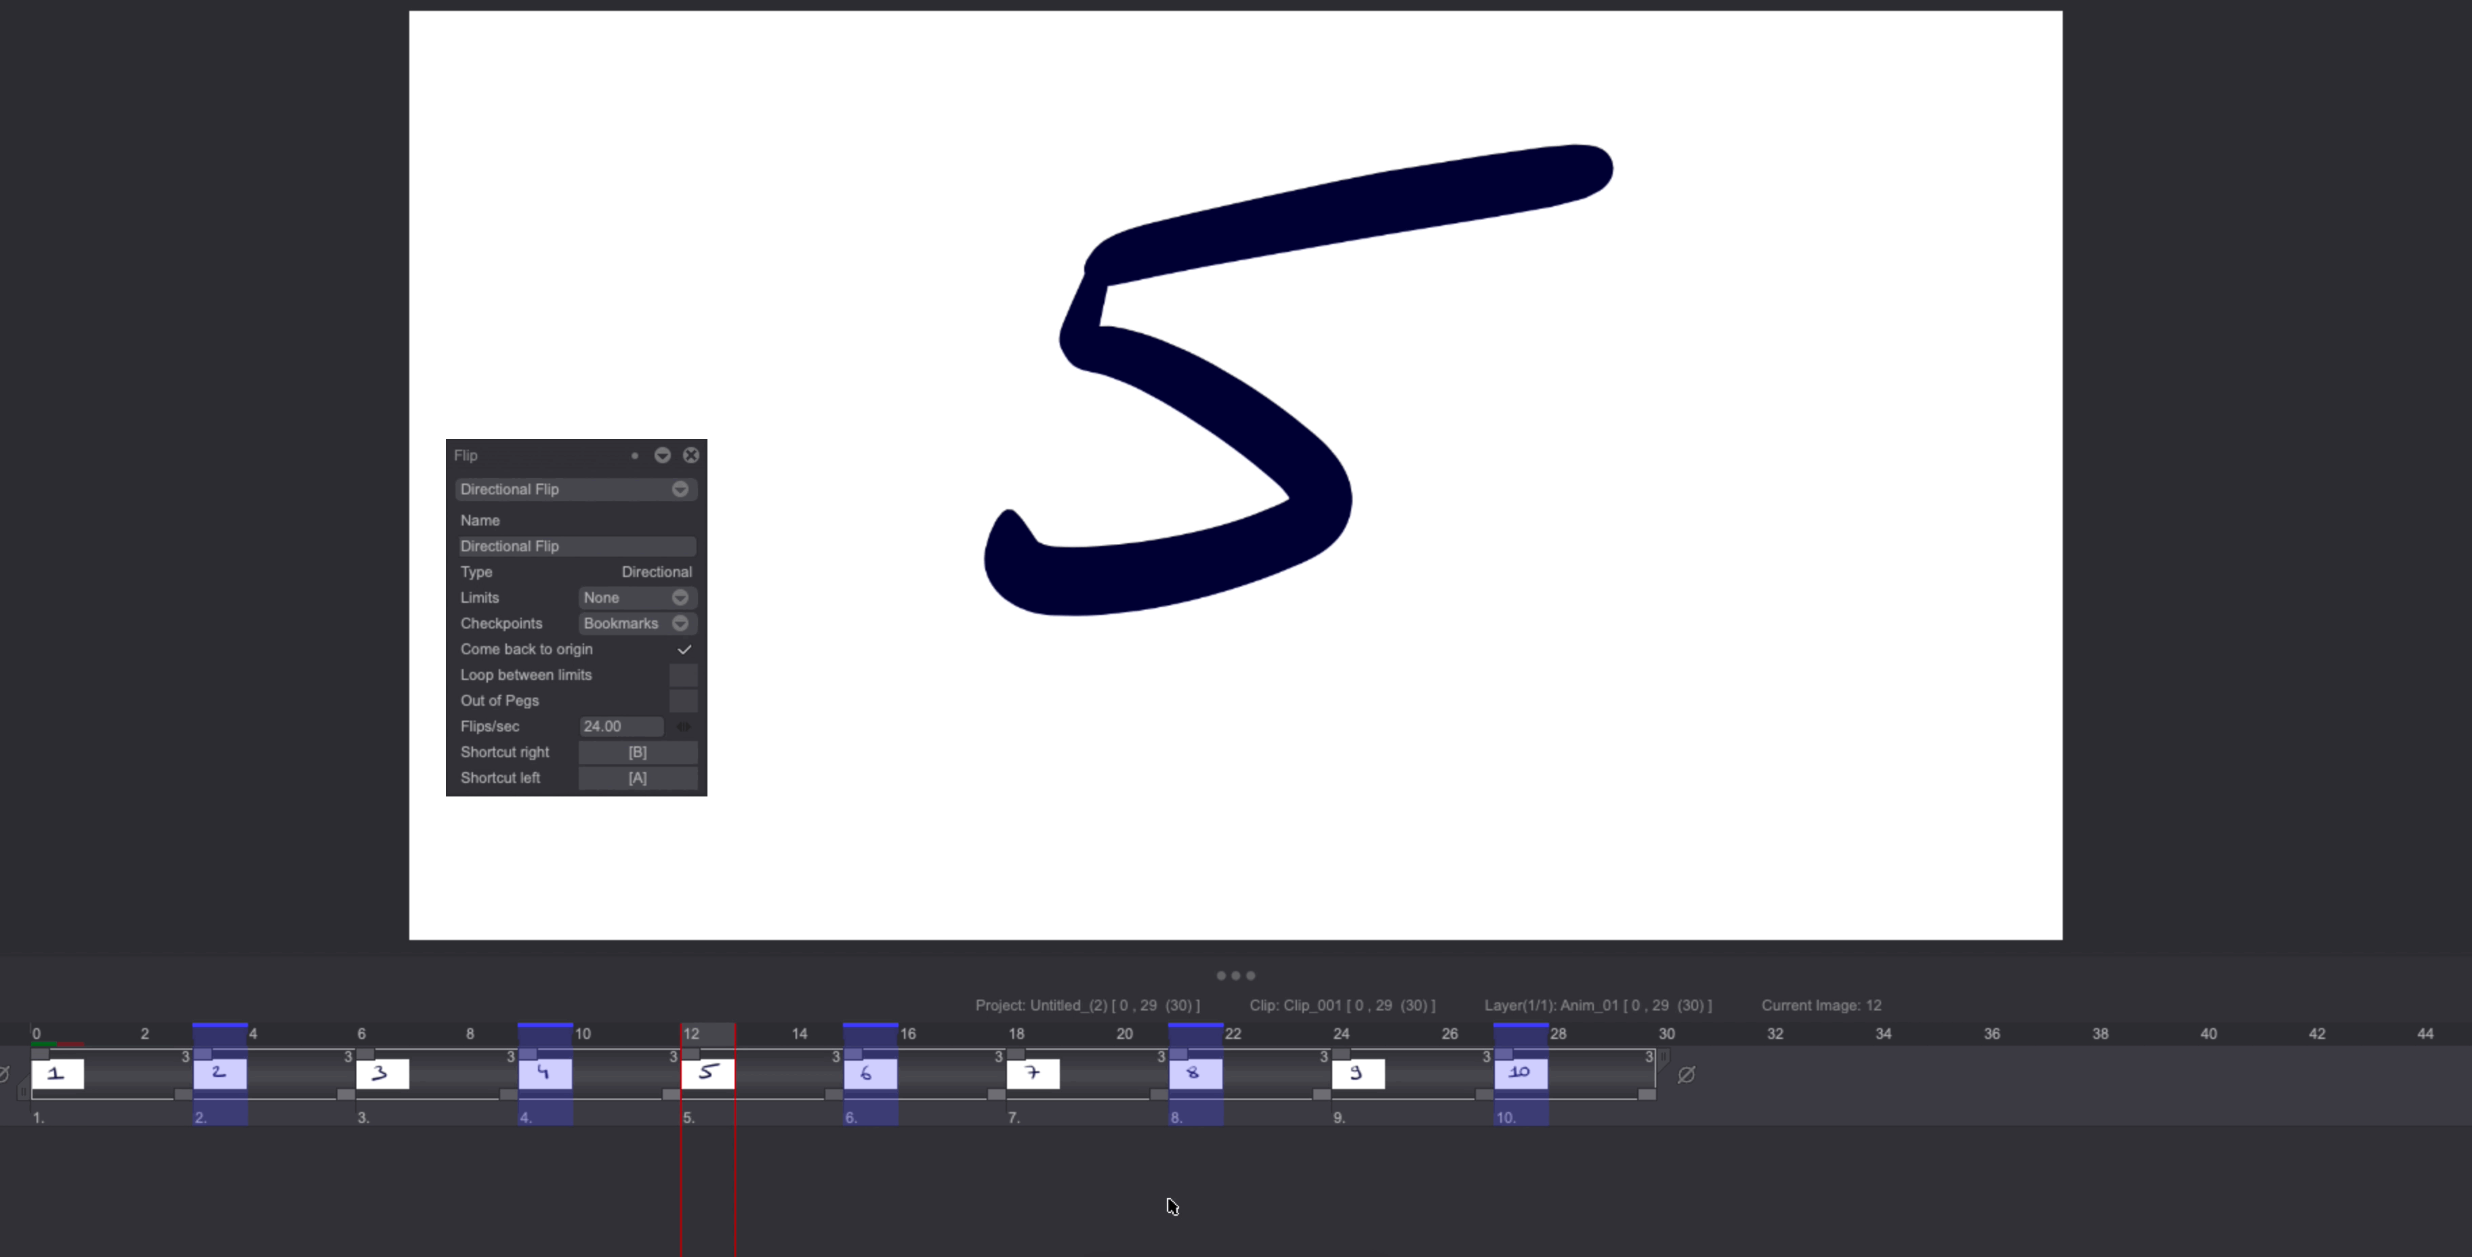
Task: Click the three-dot handle above the timeline
Action: 1236,975
